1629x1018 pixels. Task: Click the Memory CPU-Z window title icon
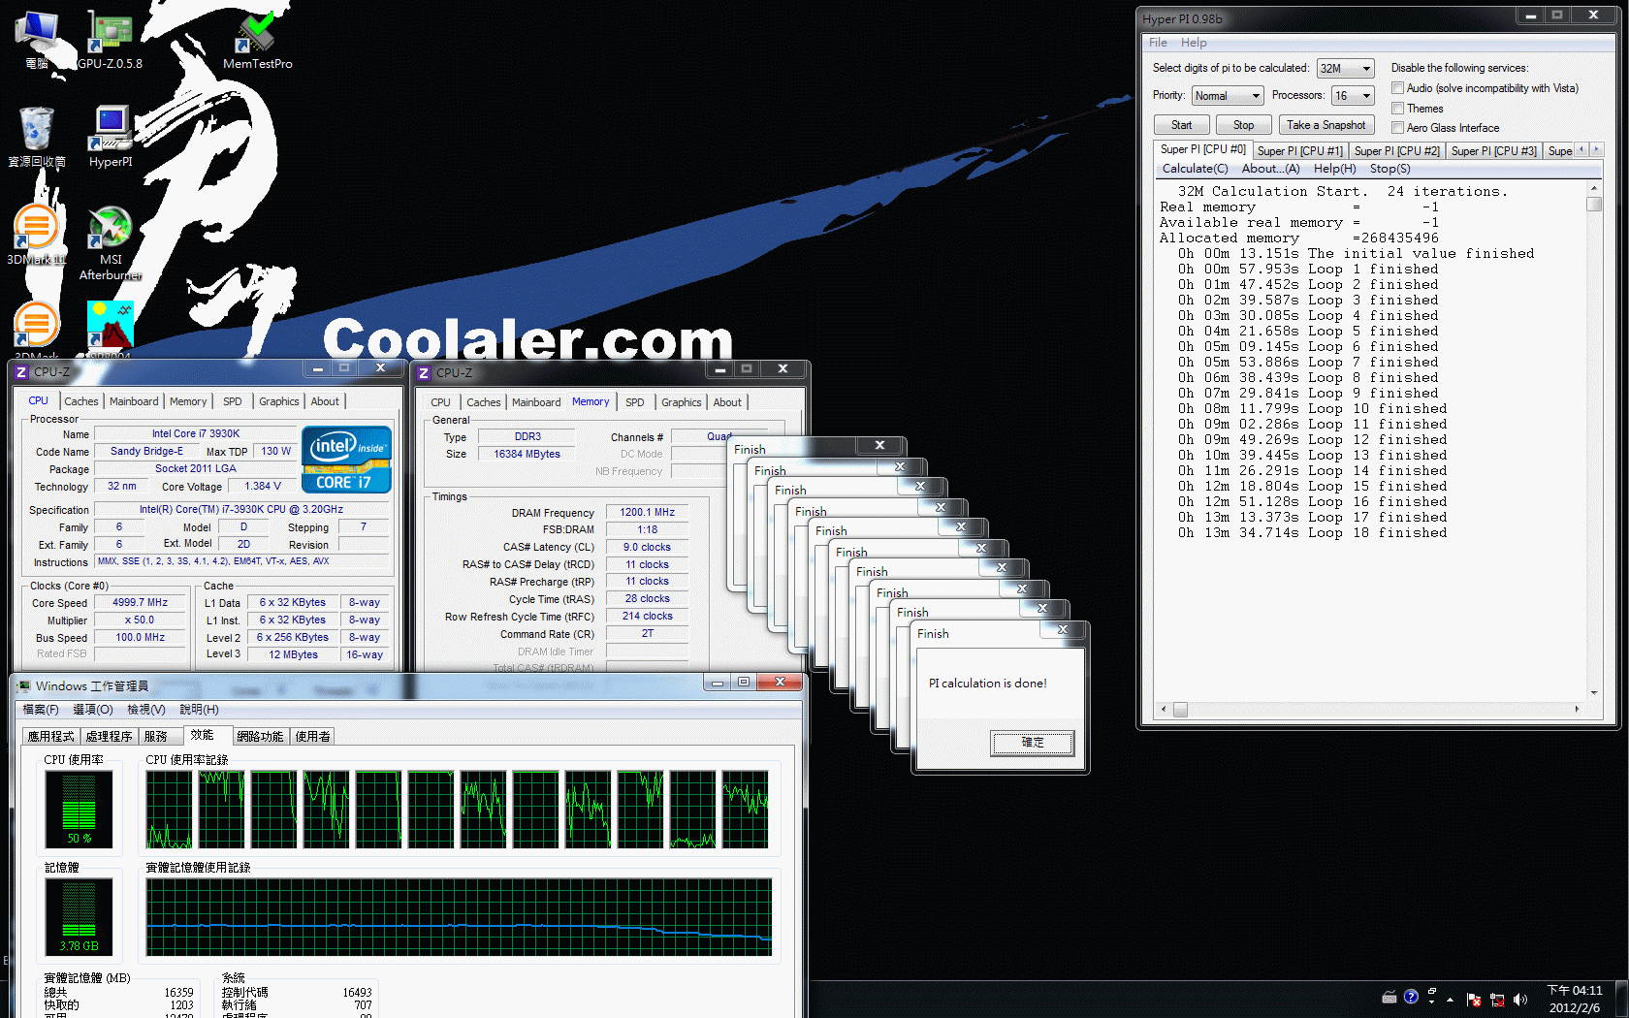424,372
